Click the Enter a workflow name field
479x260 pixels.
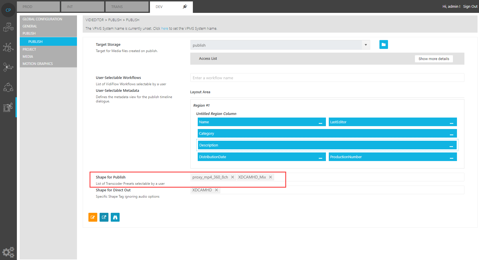(x=327, y=78)
